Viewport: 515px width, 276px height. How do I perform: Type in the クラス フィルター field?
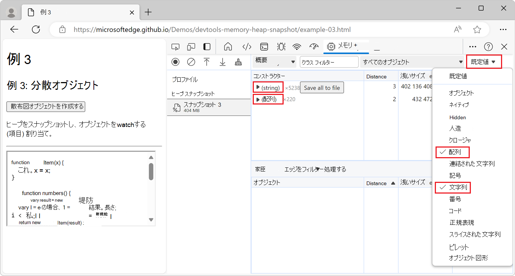(329, 62)
